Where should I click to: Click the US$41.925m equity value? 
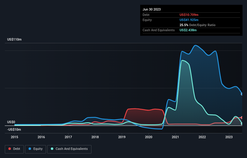click(189, 20)
